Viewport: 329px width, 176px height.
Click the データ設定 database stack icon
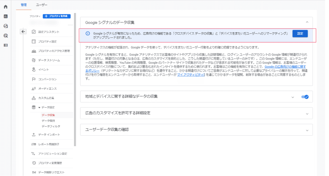[34, 107]
